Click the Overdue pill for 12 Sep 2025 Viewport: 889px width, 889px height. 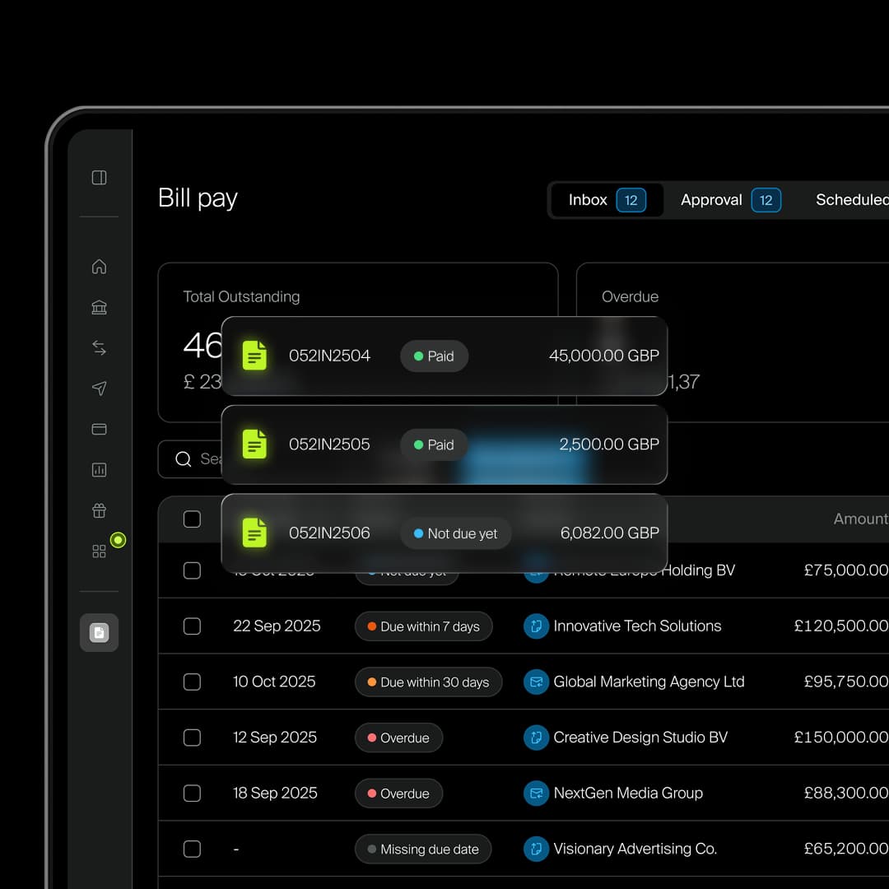[x=398, y=738]
